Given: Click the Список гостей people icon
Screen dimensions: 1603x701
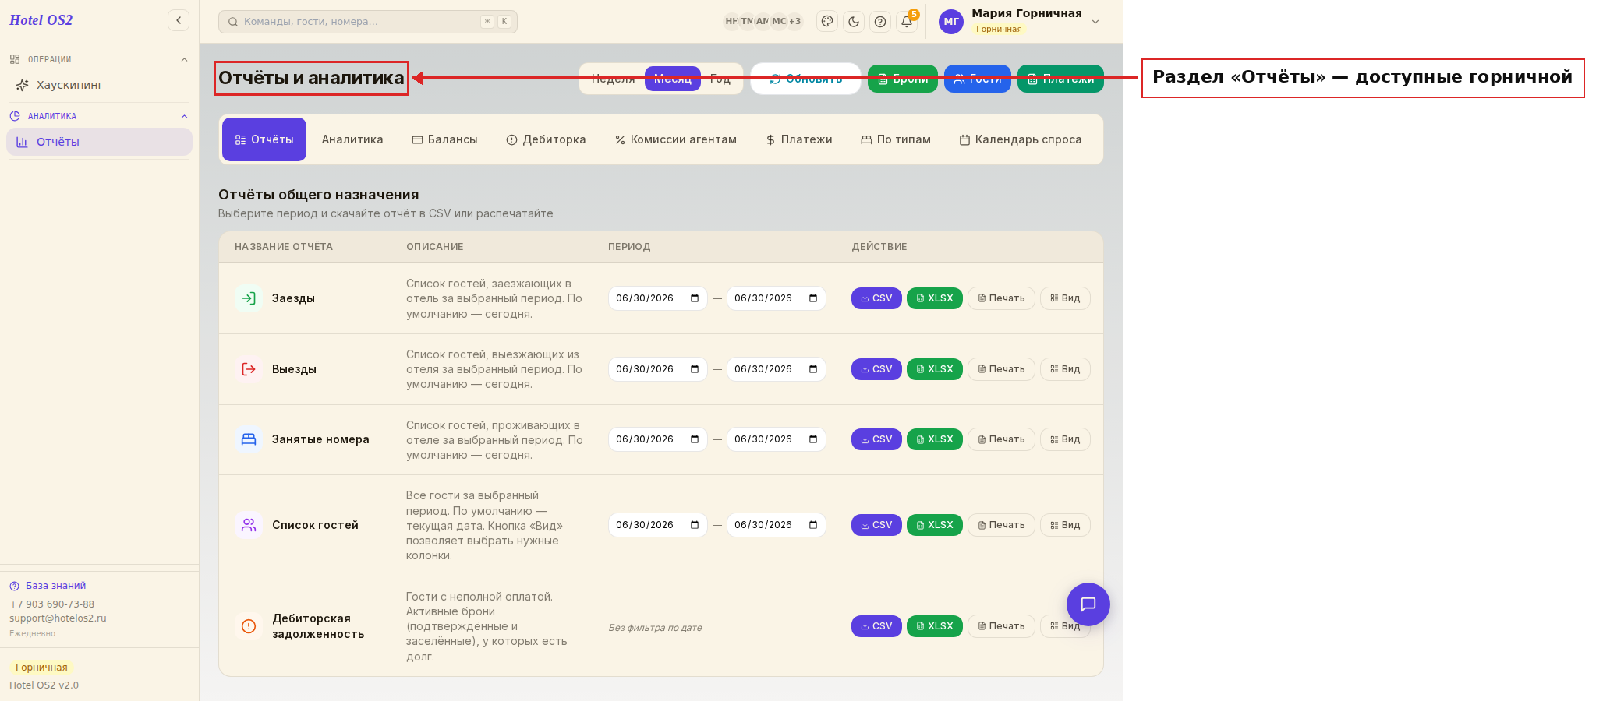Looking at the screenshot, I should point(249,525).
